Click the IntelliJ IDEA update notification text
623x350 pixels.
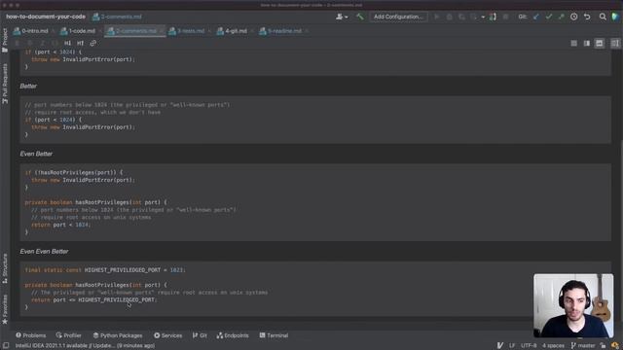pos(85,346)
